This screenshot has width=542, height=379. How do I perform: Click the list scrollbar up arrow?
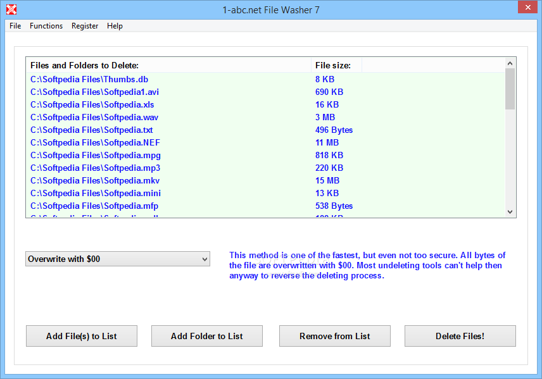[x=510, y=63]
